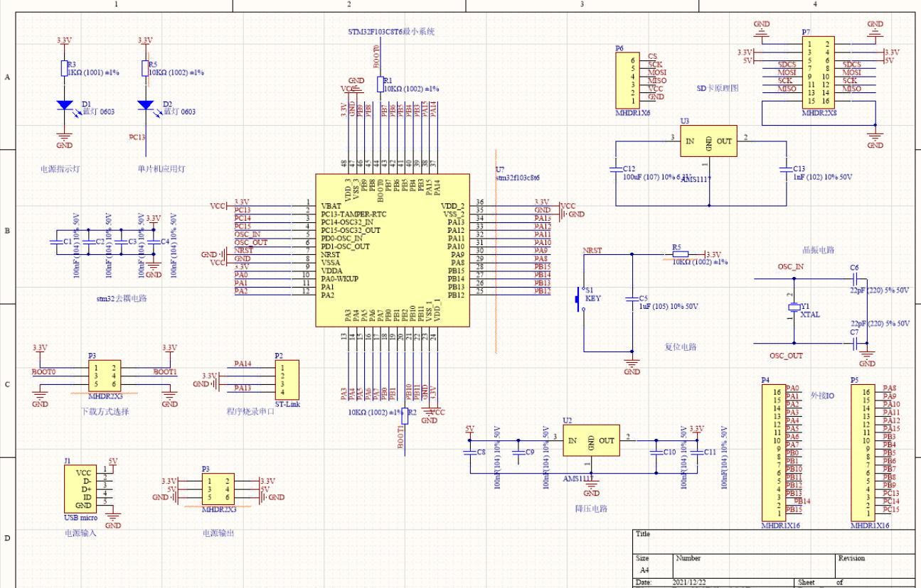
Task: Select the U2 AMS1117 regulator block
Action: [591, 440]
